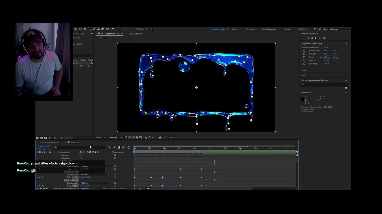Viewport: 382px width, 214px height.
Task: Toggle keyframe diamond for 1438.0, 210.0 row
Action: click(x=40, y=177)
